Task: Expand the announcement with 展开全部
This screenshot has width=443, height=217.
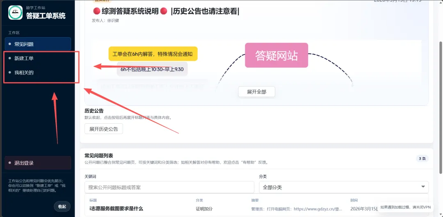Action: [x=256, y=92]
